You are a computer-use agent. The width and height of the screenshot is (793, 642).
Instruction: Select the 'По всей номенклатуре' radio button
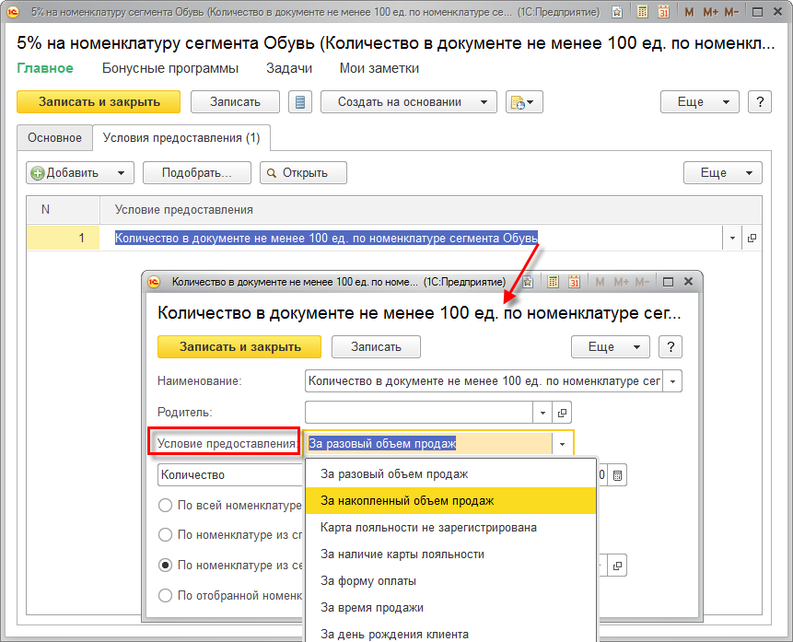[166, 505]
